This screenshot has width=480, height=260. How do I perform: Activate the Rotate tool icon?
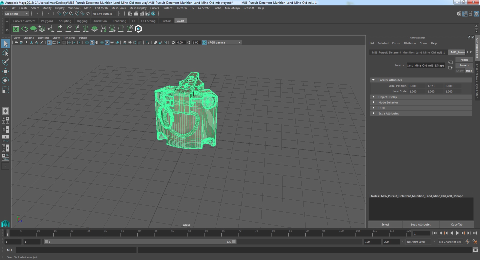click(5, 80)
